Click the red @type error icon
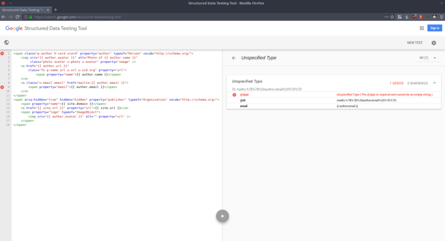 (x=234, y=95)
